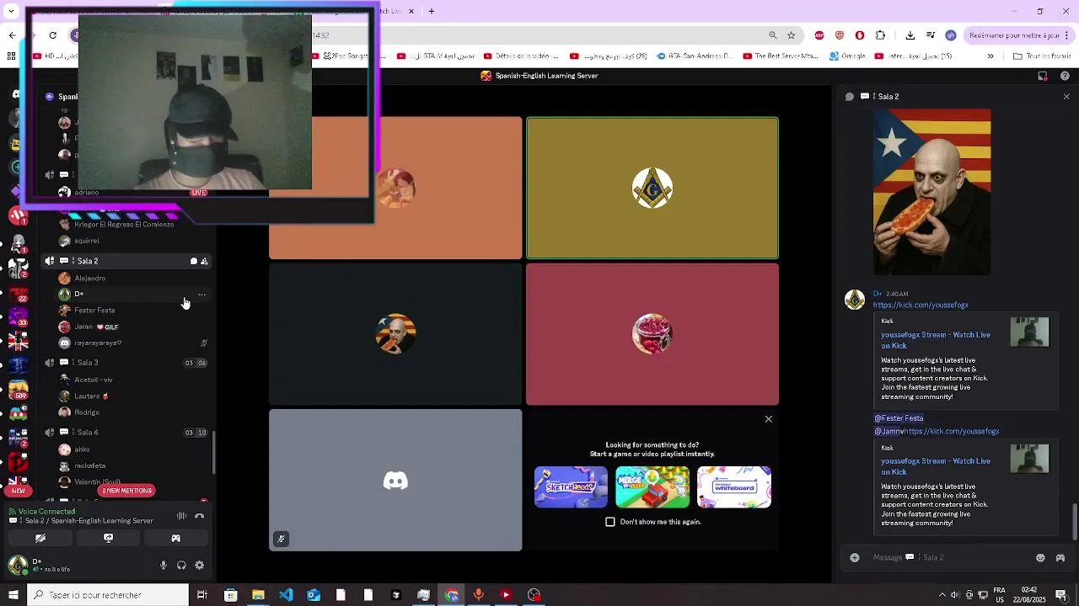The image size is (1079, 606).
Task: Show hidden system tray icons chevron
Action: 942,595
